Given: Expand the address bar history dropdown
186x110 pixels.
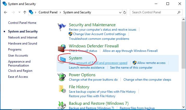Looking at the screenshot, I should pyautogui.click(x=120, y=13).
